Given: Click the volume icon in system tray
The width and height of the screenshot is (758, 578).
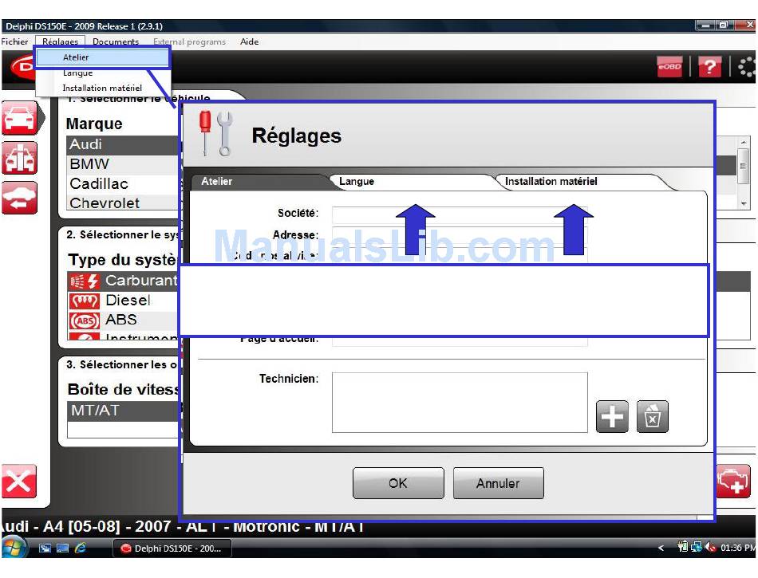Looking at the screenshot, I should [x=709, y=548].
